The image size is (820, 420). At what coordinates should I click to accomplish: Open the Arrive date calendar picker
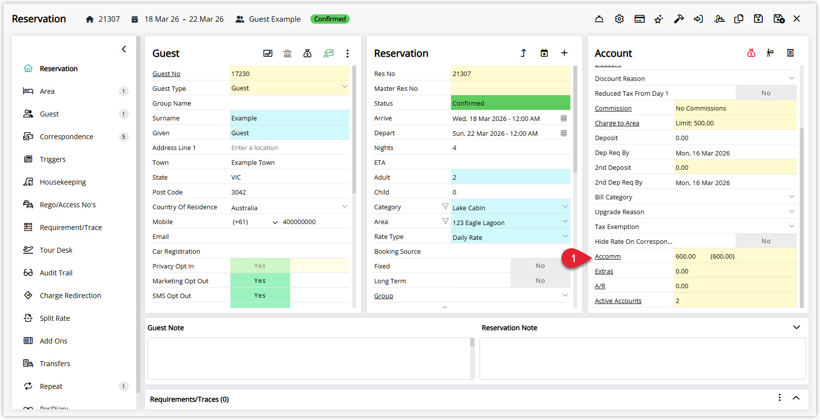(563, 118)
